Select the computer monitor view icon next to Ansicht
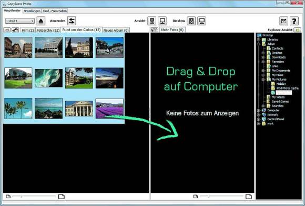Viewport: 305px width, 206px height. [162, 21]
